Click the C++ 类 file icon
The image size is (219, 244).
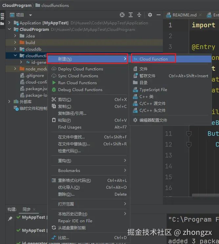point(135,96)
